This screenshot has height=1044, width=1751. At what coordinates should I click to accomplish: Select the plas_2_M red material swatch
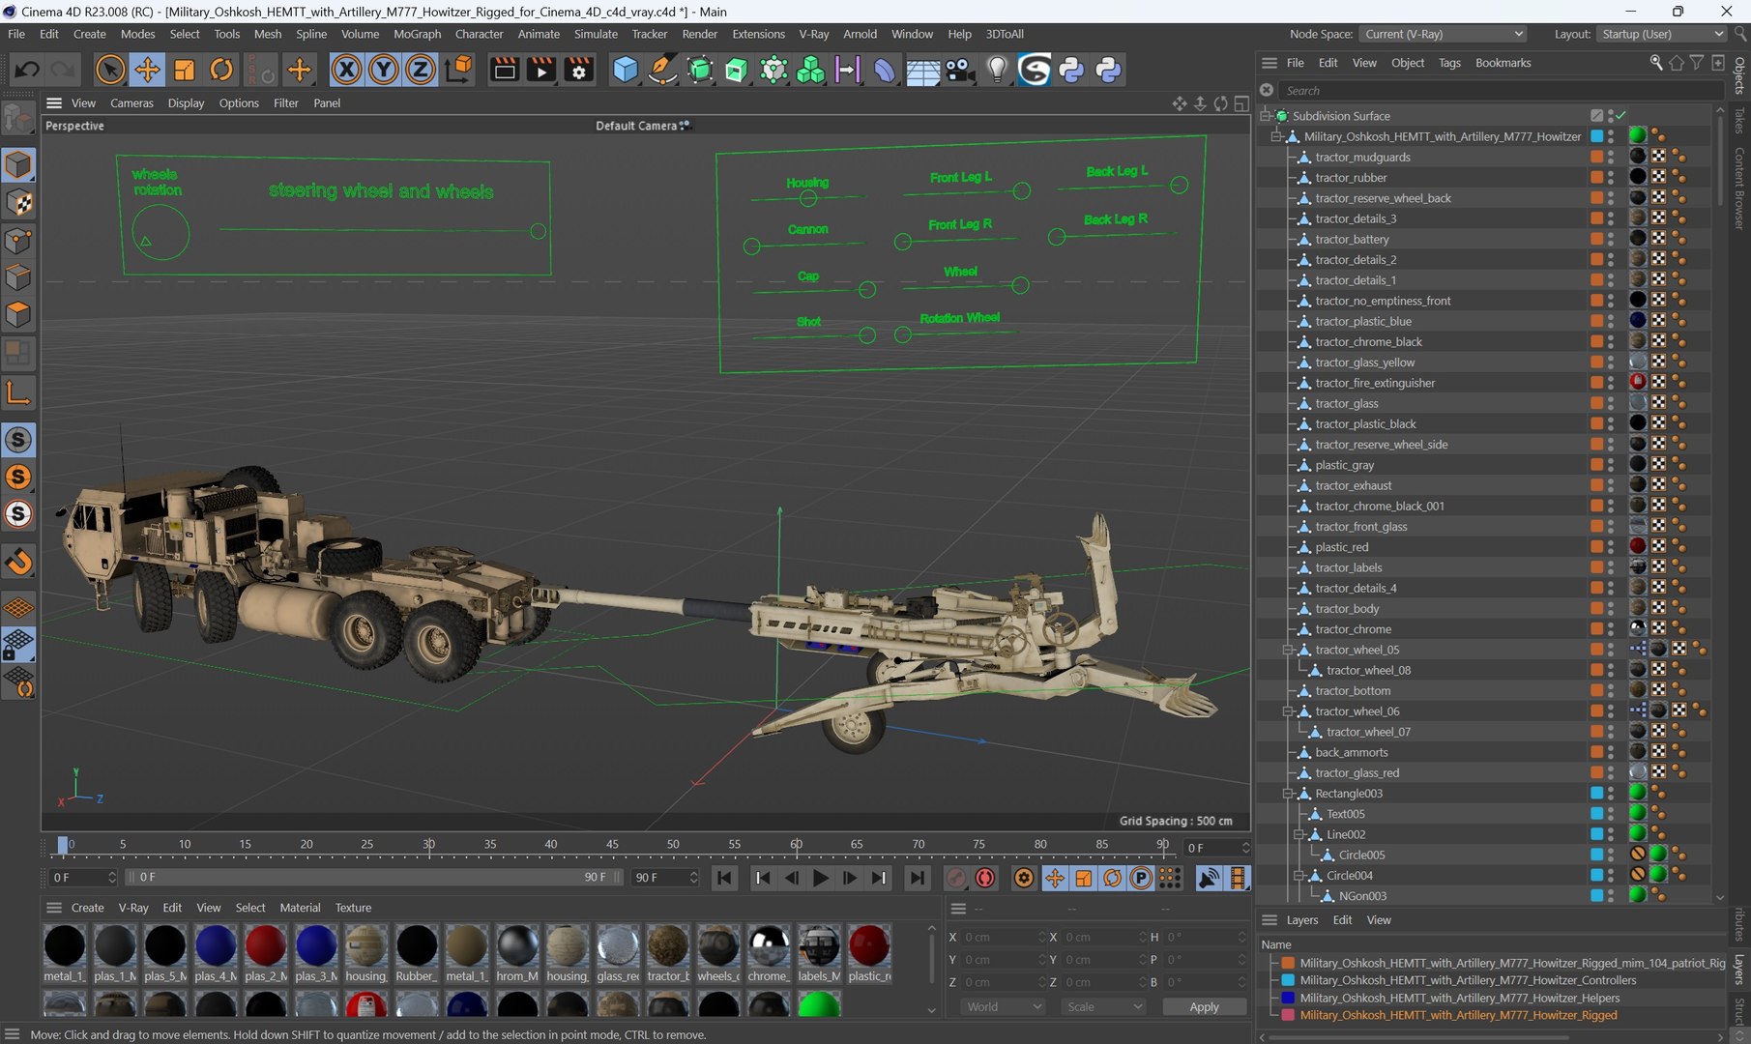click(x=265, y=953)
